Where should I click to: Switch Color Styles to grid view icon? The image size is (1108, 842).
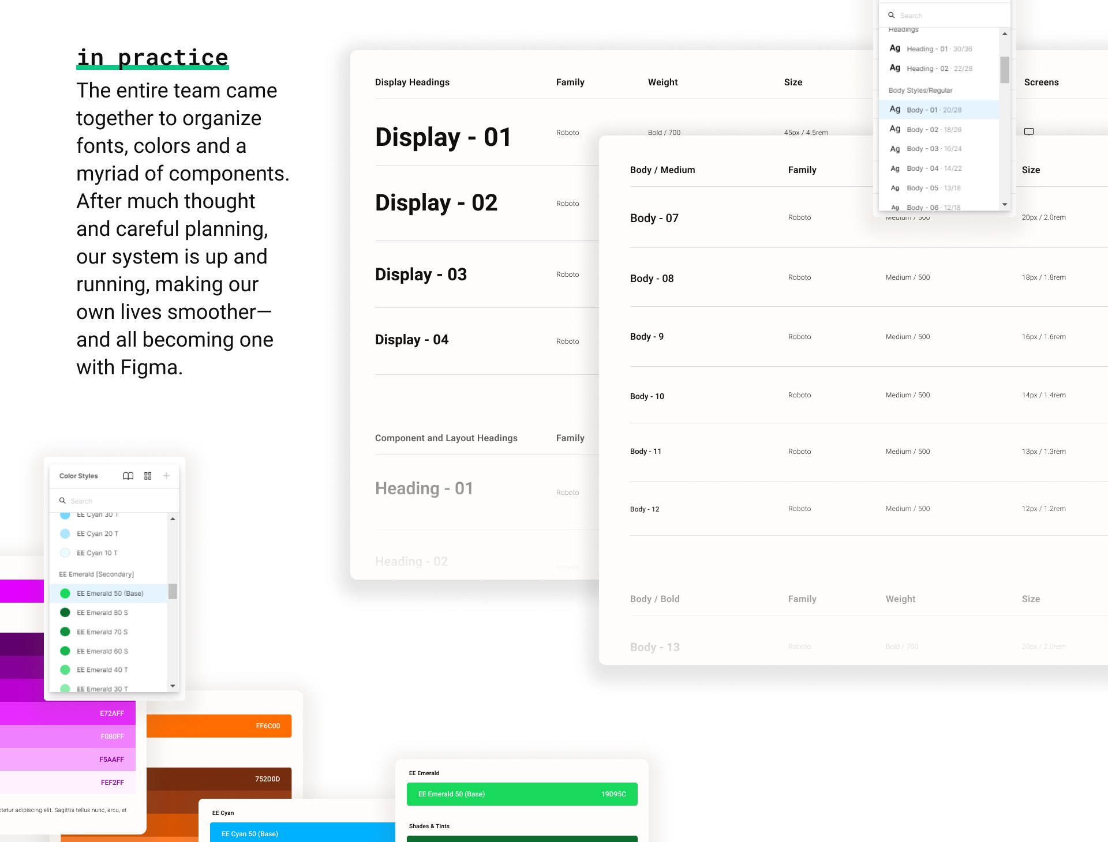click(148, 476)
